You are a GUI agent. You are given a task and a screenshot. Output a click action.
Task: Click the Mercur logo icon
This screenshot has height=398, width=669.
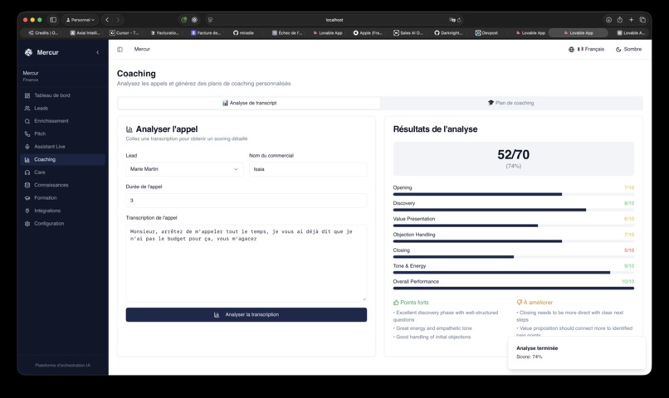(x=28, y=52)
